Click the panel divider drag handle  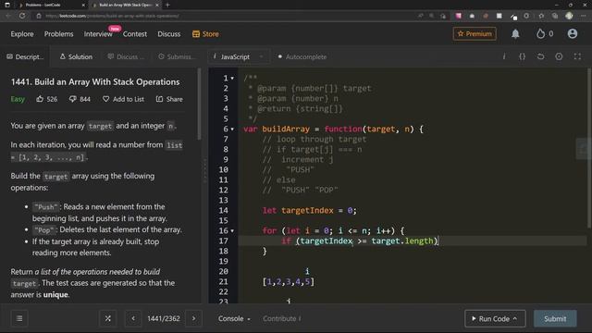(204, 170)
